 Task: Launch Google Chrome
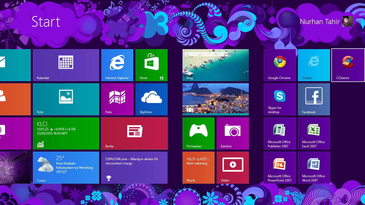click(280, 65)
